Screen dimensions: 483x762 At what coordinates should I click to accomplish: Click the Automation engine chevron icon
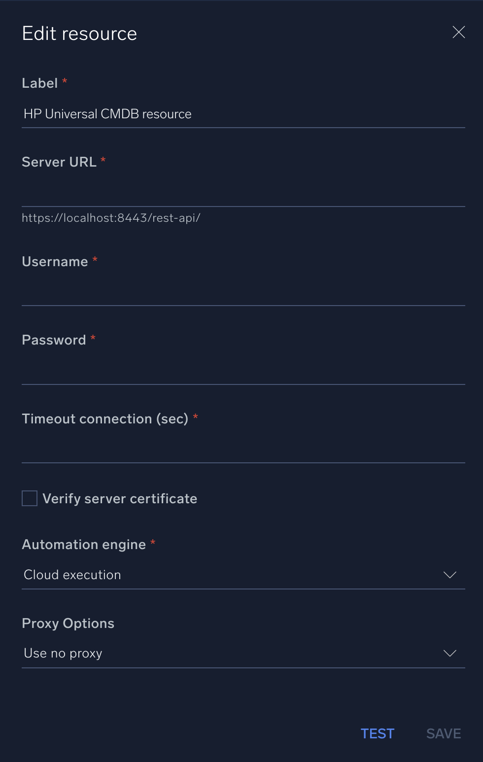[x=449, y=575]
